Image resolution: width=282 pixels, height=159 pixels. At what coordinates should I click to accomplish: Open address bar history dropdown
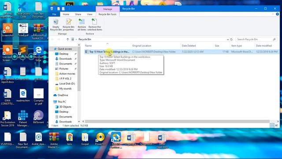(228, 39)
